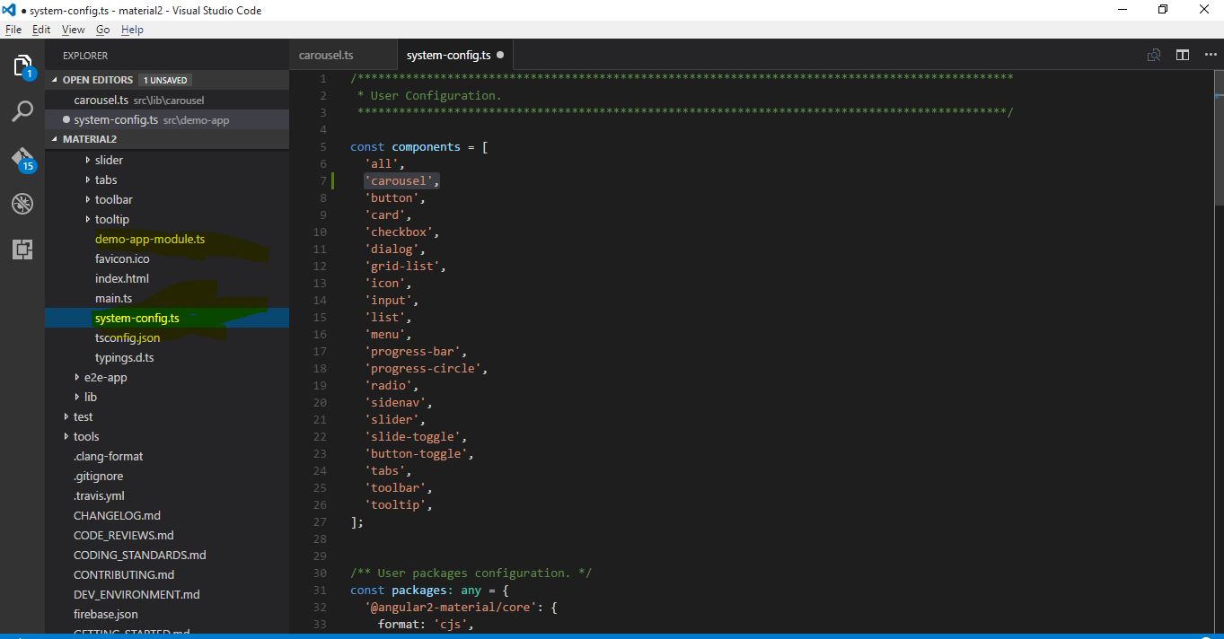The width and height of the screenshot is (1224, 639).
Task: Open the Edit menu
Action: [x=41, y=30]
